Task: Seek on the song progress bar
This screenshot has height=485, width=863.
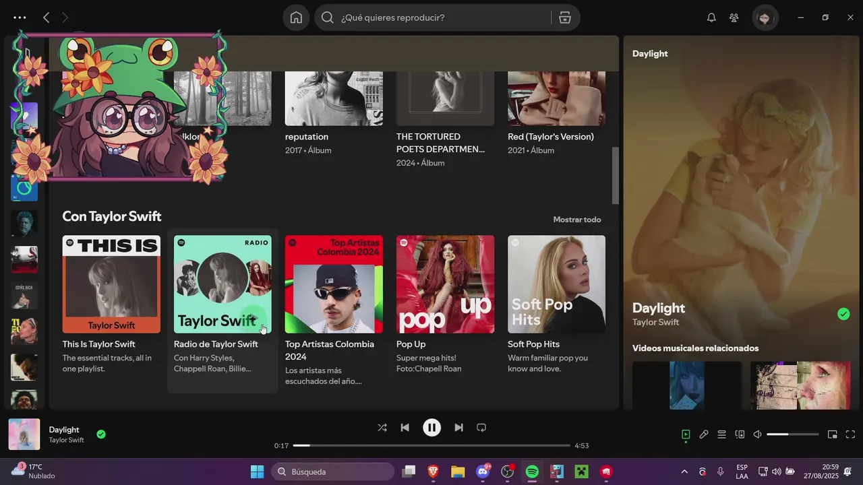Action: click(431, 445)
